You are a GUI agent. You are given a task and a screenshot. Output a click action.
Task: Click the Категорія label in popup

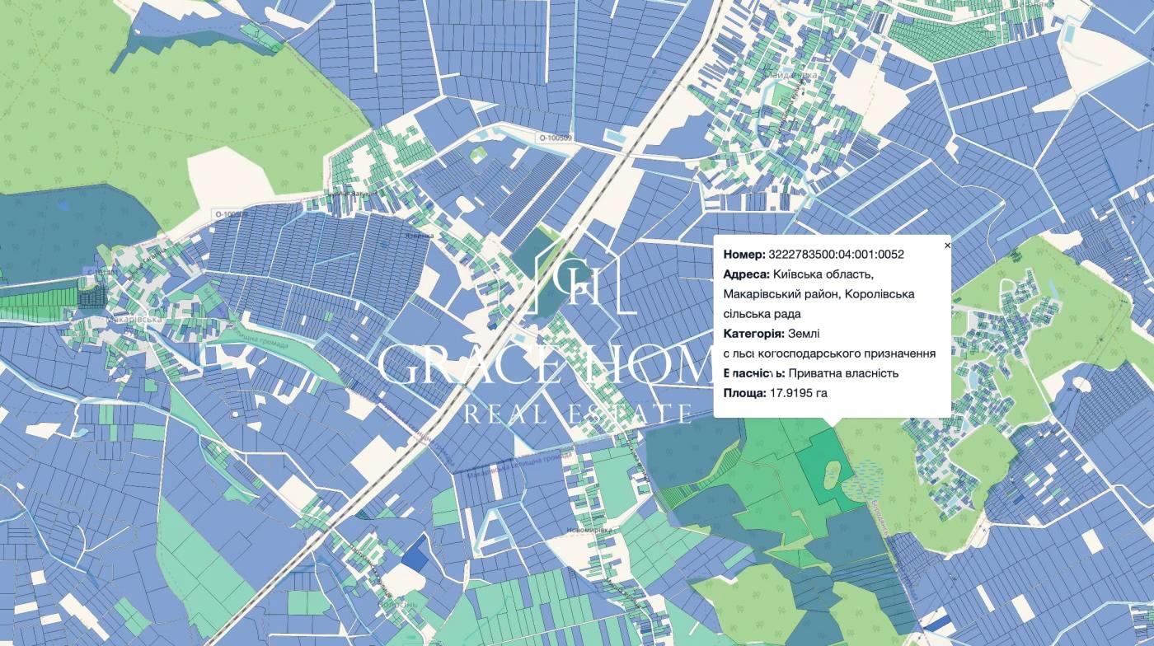click(753, 334)
